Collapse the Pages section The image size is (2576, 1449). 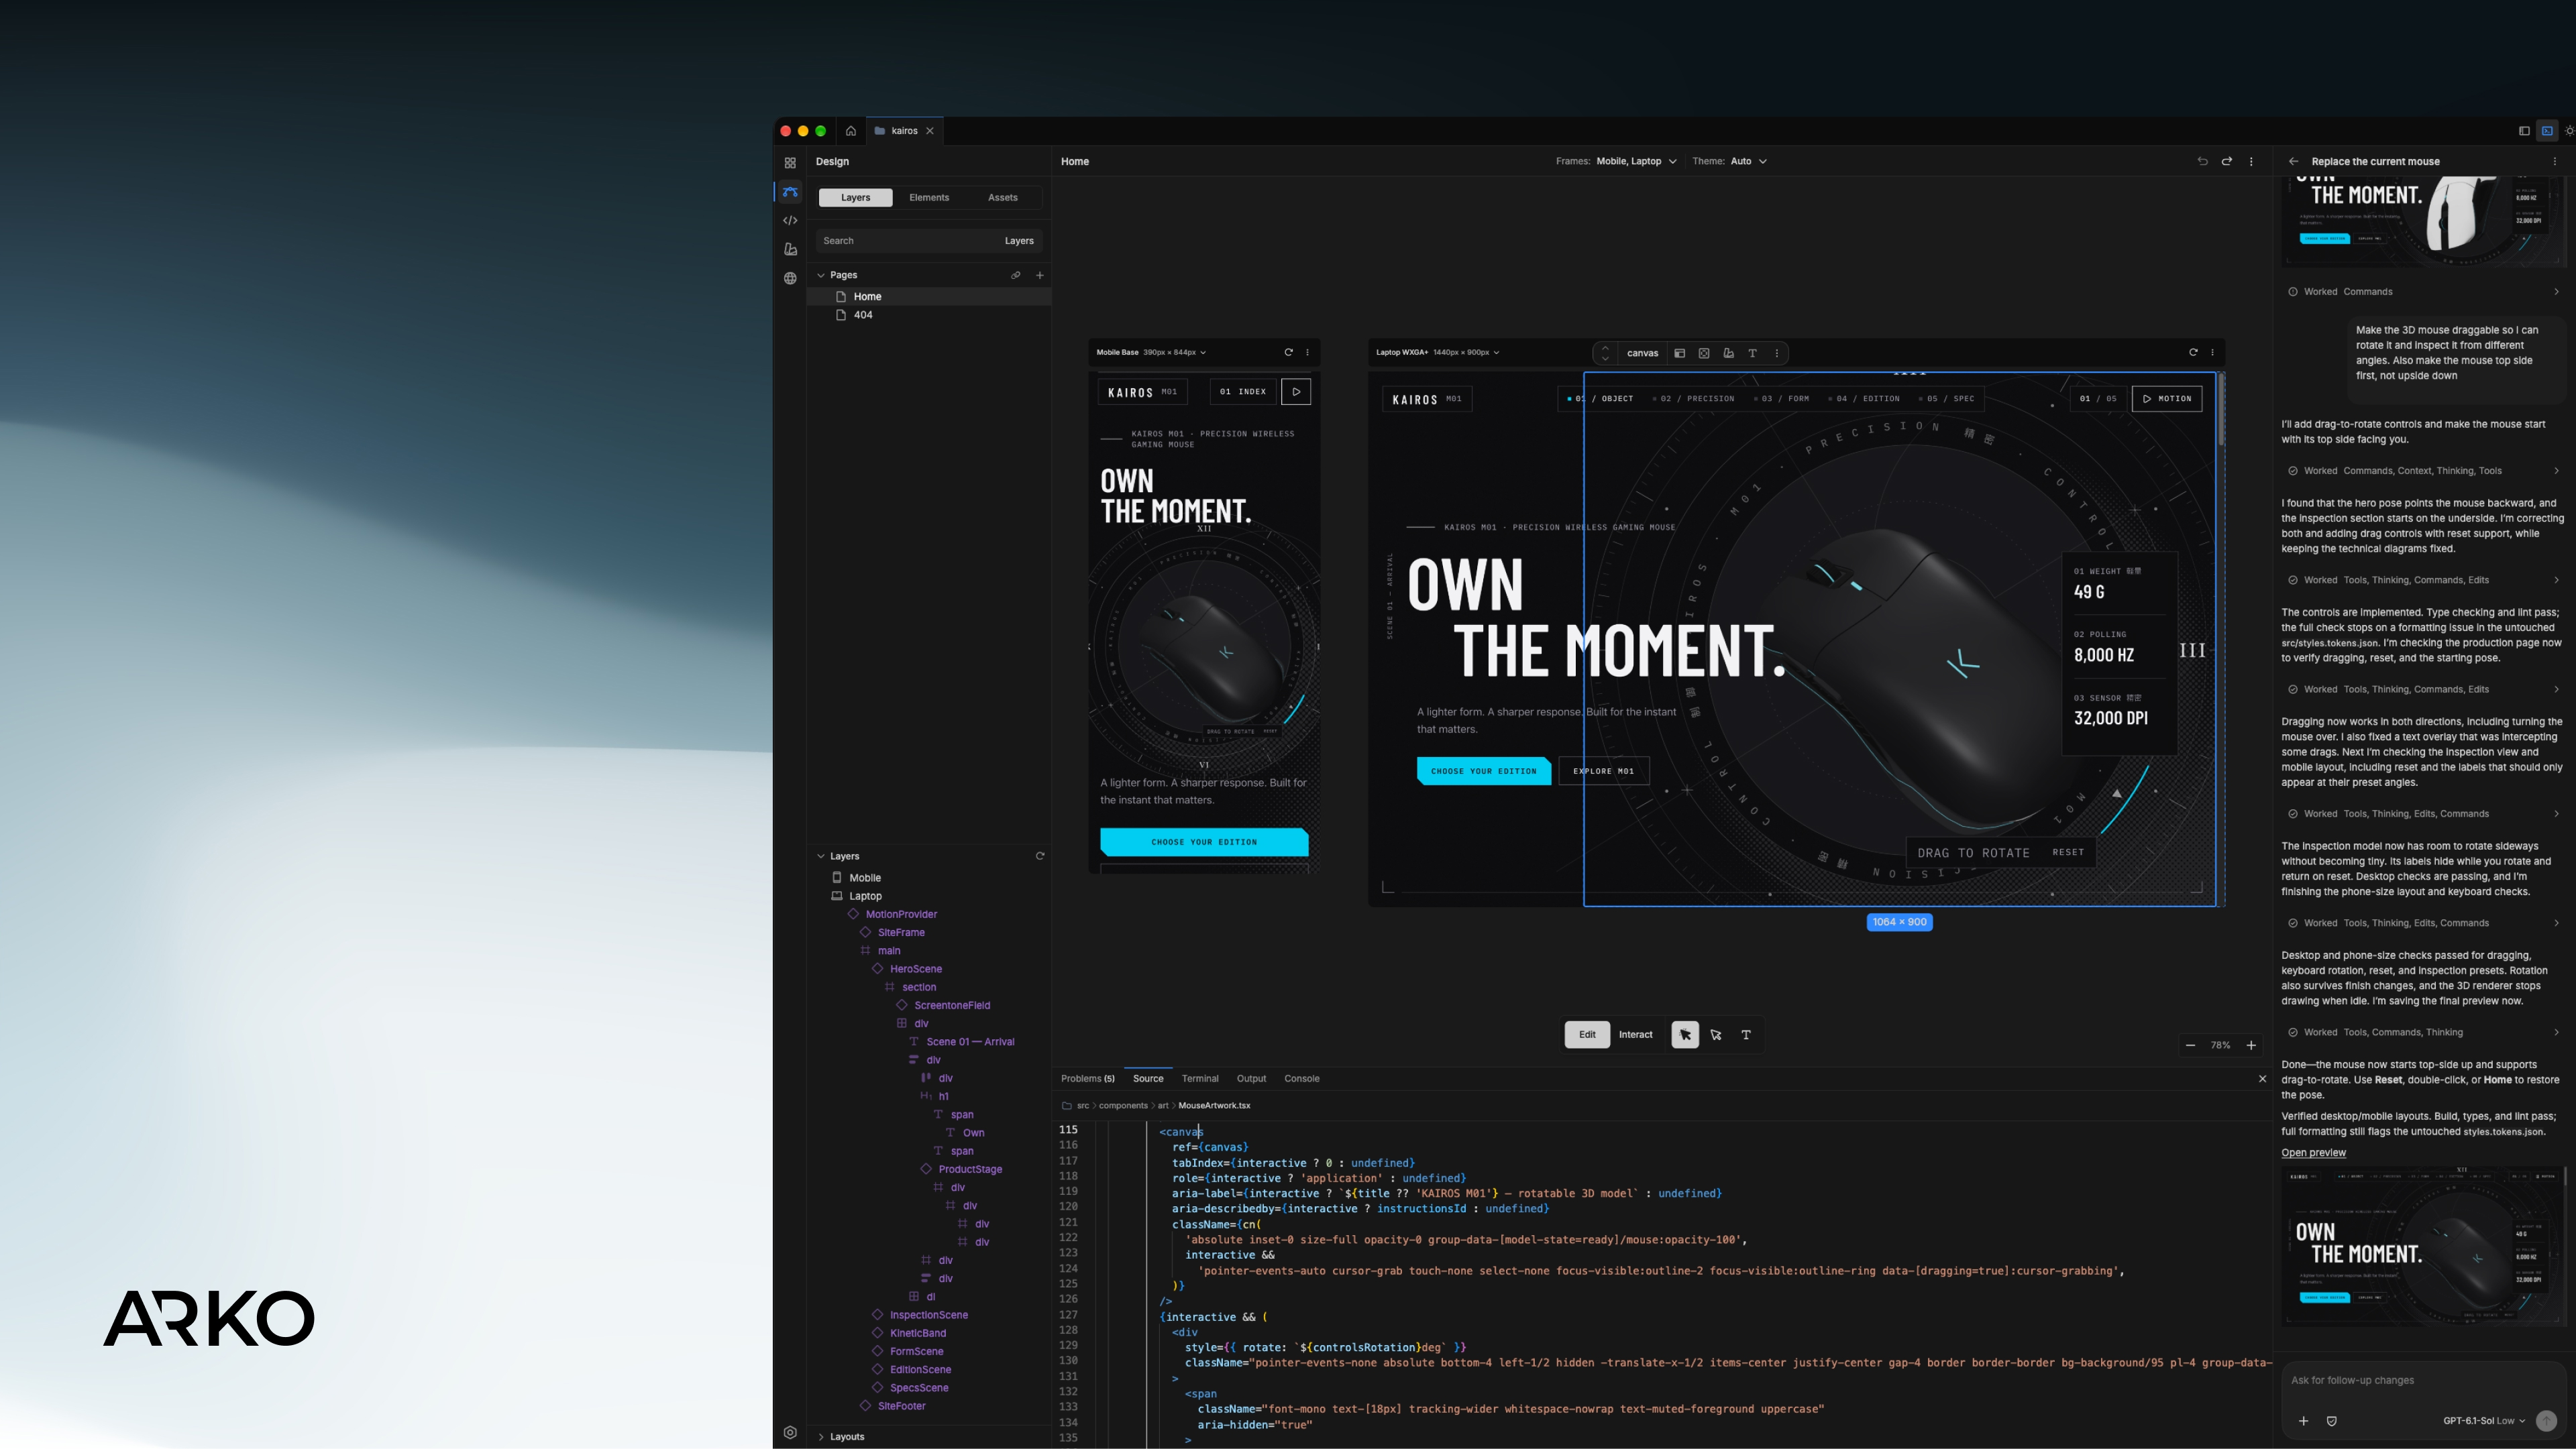coord(821,275)
